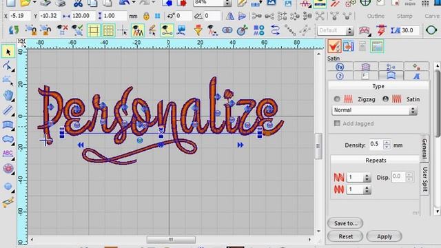
Task: Click the green-blue refresh arrows icon
Action: (14, 30)
